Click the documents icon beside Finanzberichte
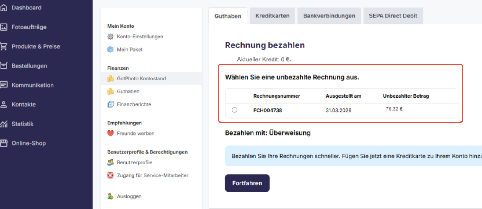The height and width of the screenshot is (209, 482). (110, 104)
